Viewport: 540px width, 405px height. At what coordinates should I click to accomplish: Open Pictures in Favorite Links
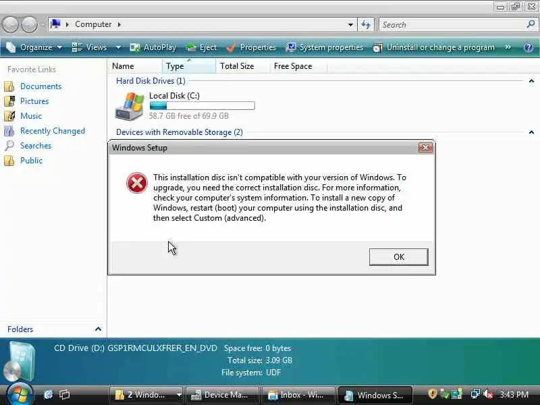[34, 101]
